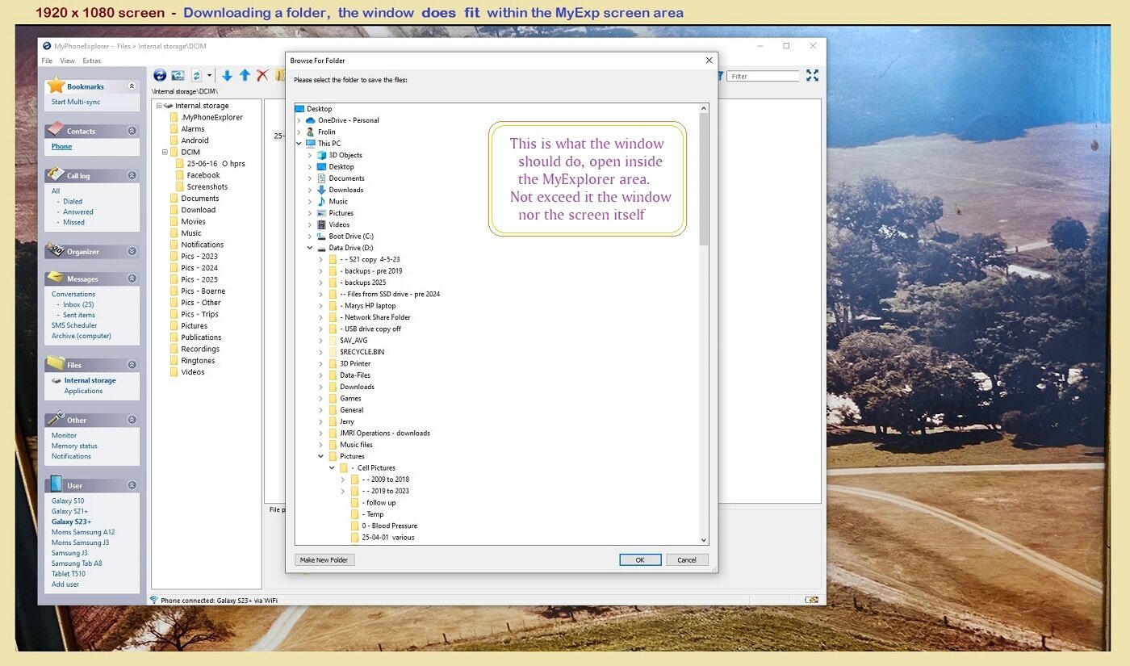Click the red X delete icon
This screenshot has height=666, width=1130.
[262, 75]
